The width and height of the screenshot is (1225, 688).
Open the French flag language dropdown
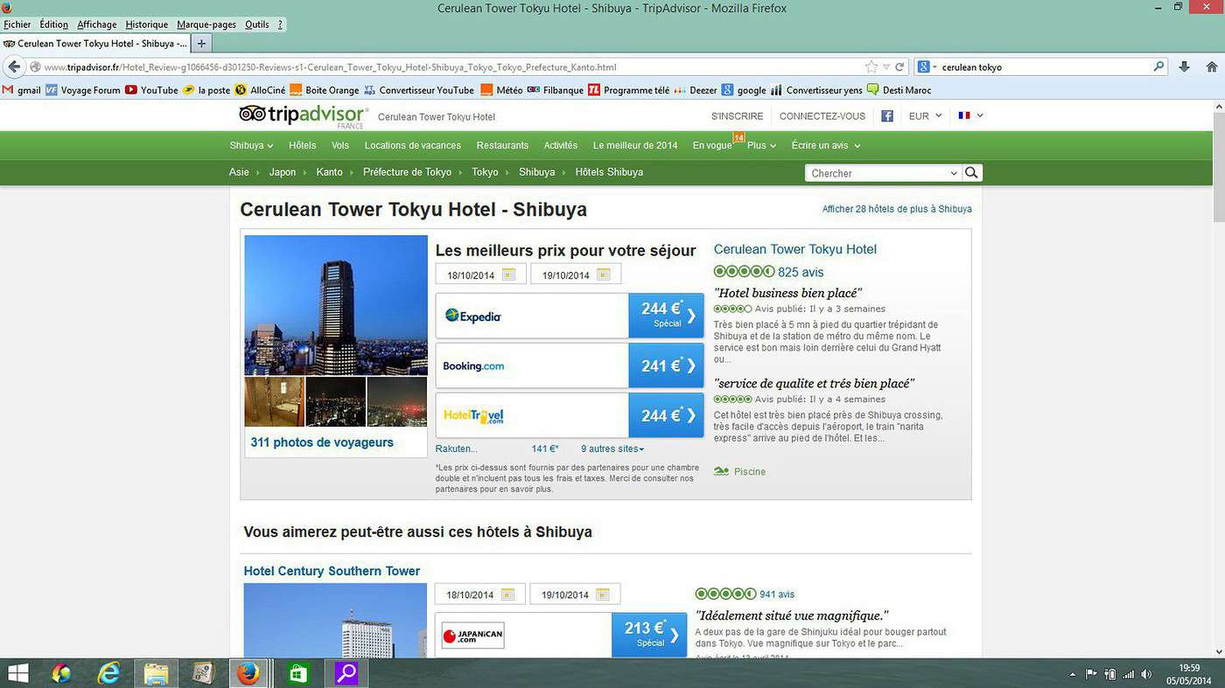971,115
